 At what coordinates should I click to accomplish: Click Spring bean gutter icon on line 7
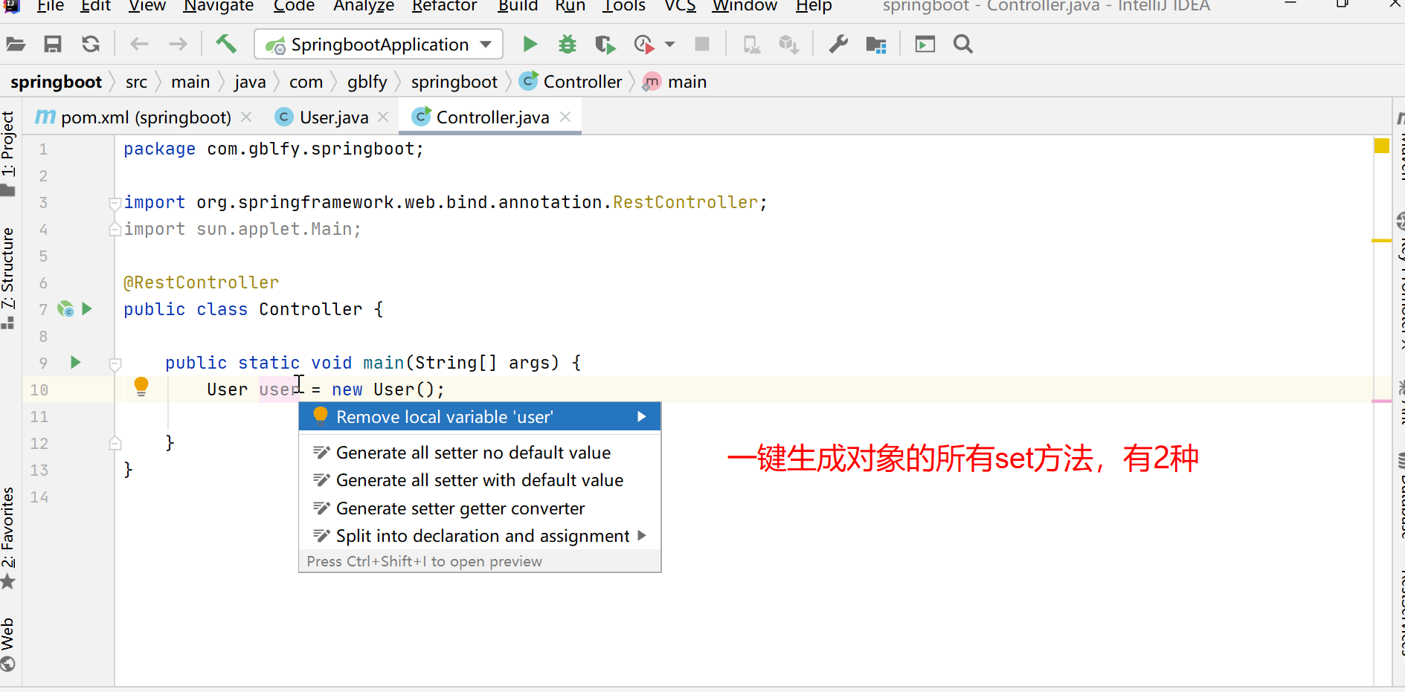coord(65,308)
